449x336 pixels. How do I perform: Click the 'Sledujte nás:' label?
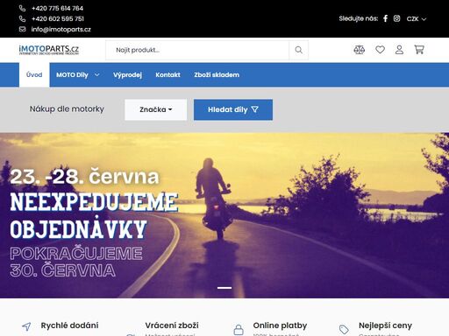pos(359,18)
